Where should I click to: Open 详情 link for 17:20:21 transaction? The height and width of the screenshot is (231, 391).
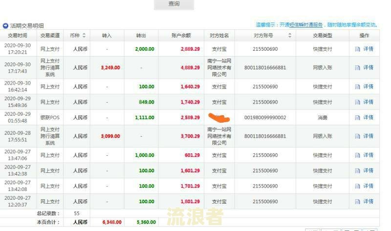(369, 49)
